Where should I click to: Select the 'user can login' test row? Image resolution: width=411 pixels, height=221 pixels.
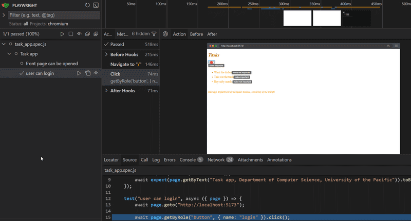(x=50, y=73)
